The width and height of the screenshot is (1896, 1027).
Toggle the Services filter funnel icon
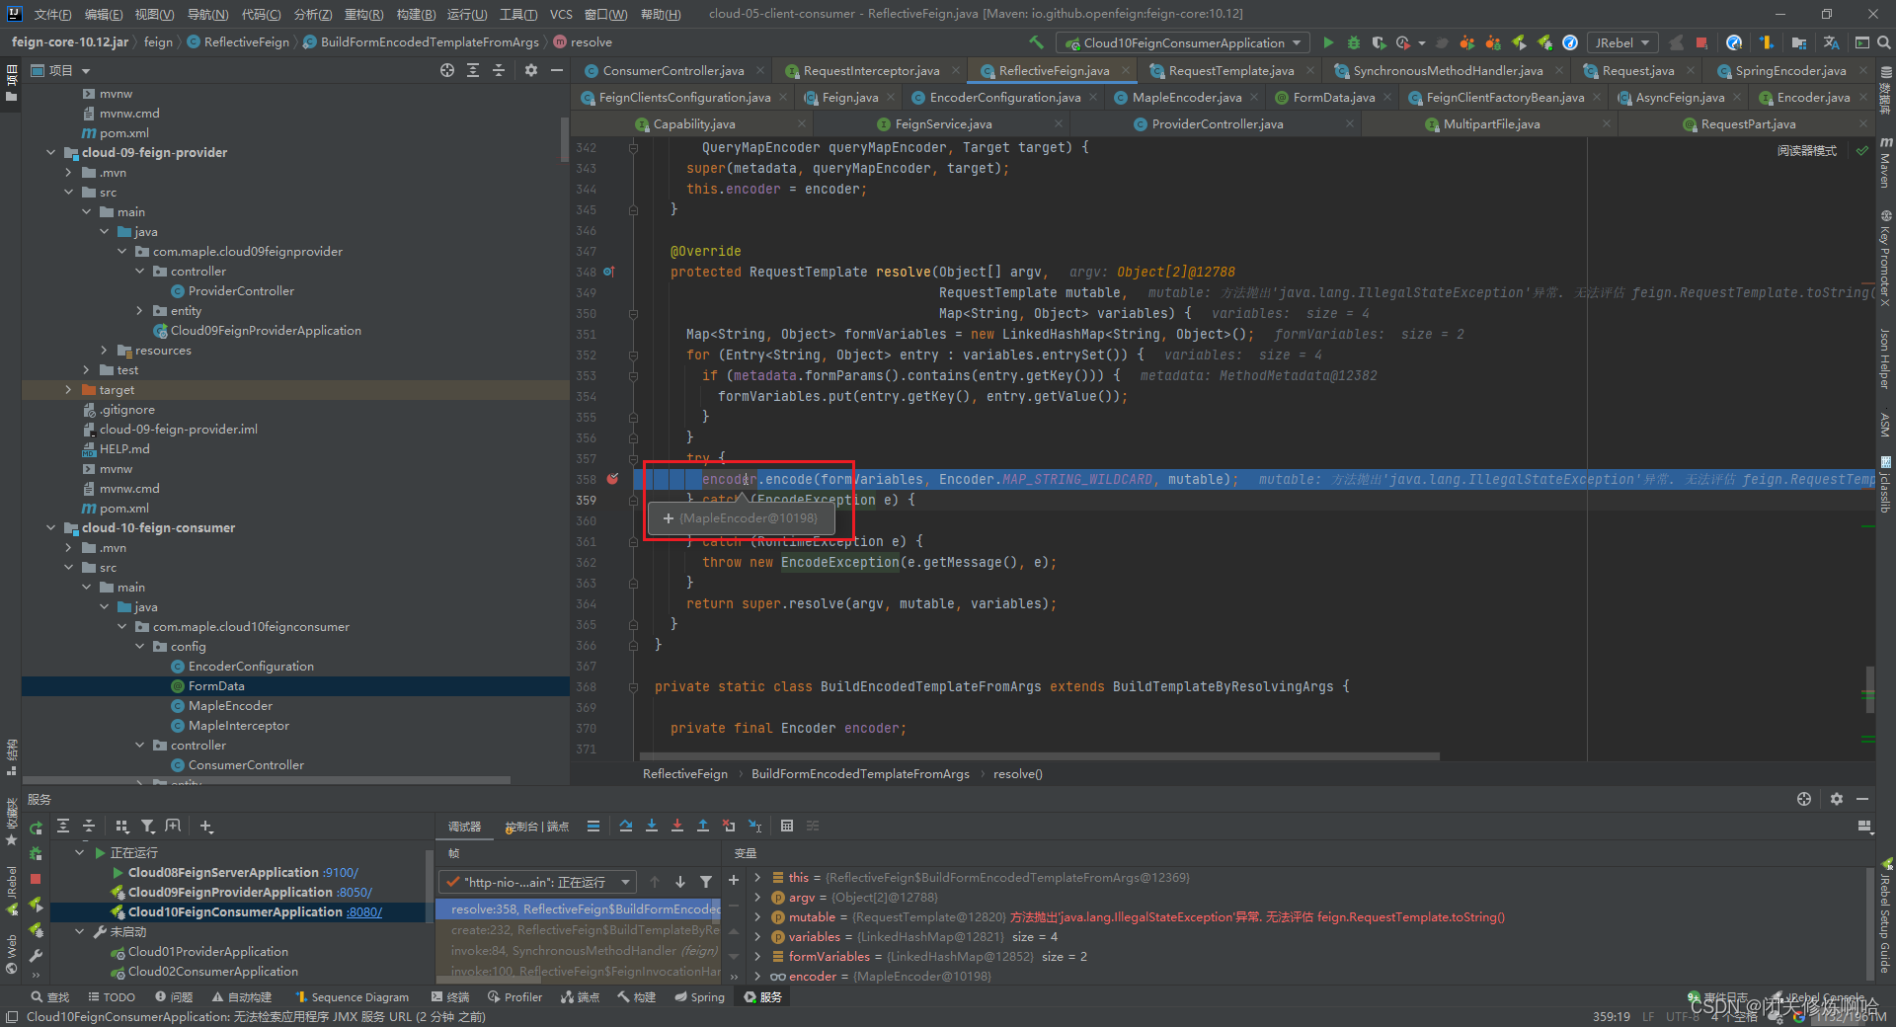click(x=148, y=827)
